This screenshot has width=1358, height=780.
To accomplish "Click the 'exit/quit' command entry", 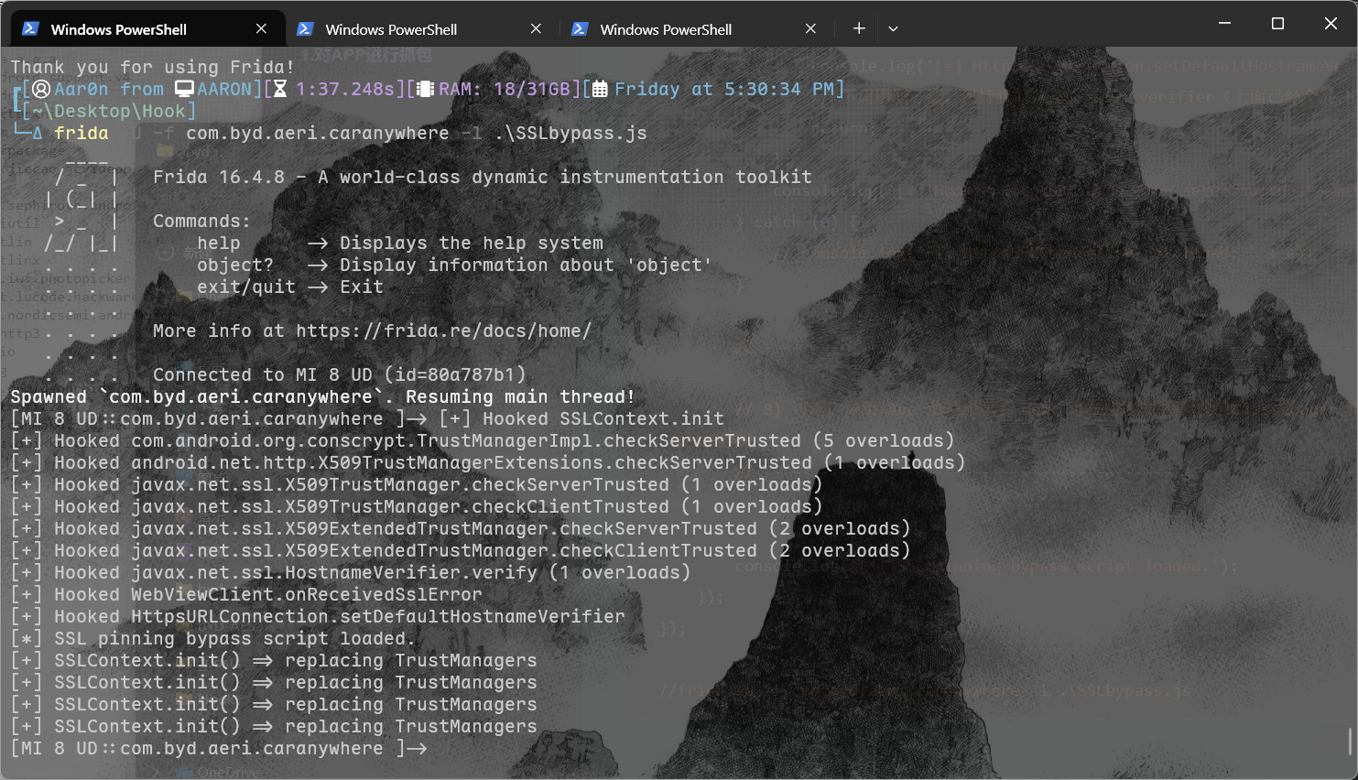I will [x=246, y=287].
